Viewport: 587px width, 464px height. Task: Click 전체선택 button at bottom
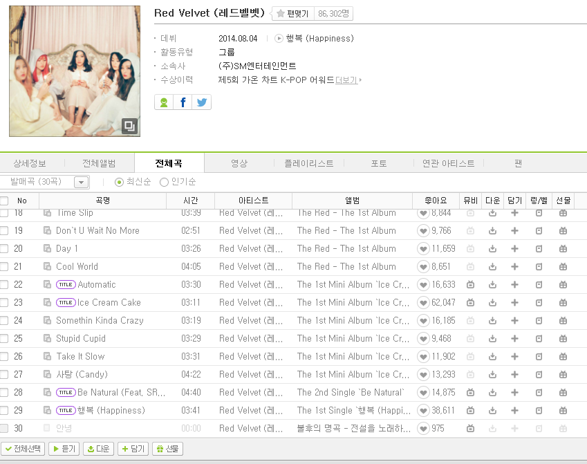coord(23,449)
